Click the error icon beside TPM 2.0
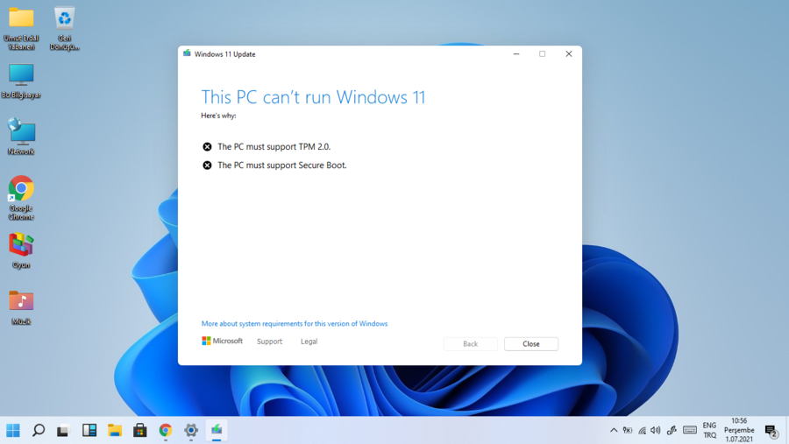 pos(207,147)
